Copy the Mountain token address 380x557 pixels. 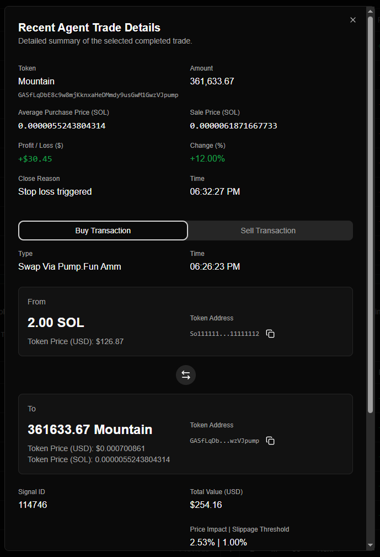tap(270, 441)
